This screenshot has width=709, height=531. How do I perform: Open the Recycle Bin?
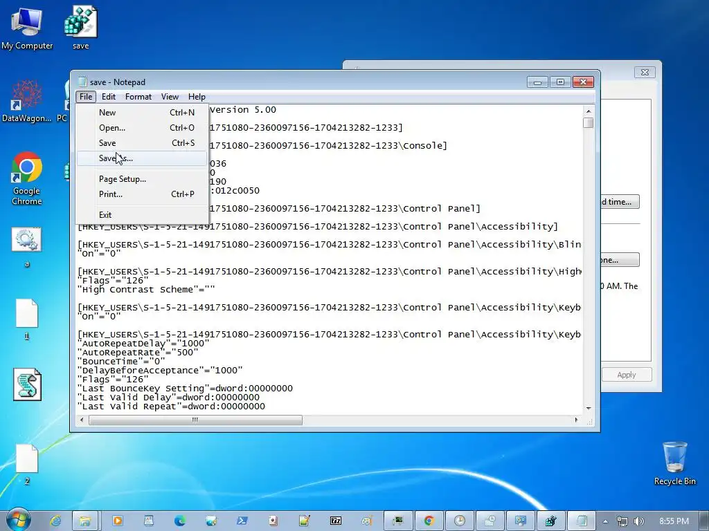[x=674, y=463]
